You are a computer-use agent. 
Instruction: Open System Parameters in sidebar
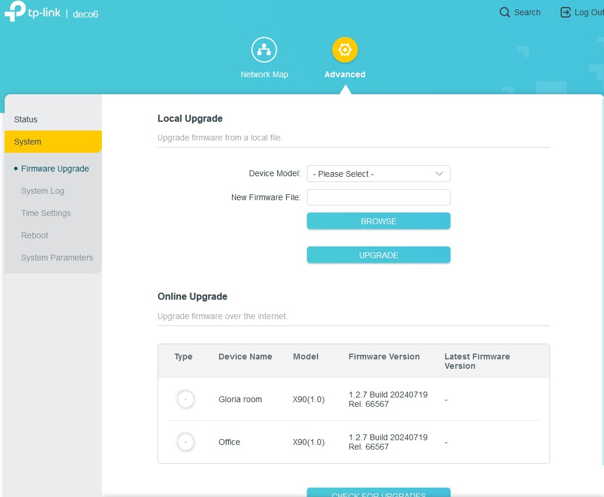click(x=57, y=258)
